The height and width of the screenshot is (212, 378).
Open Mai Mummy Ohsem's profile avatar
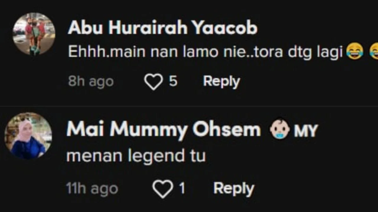[28, 136]
